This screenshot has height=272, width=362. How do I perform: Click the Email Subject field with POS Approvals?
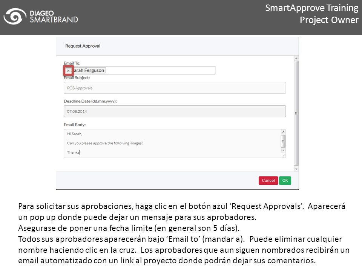click(175, 88)
